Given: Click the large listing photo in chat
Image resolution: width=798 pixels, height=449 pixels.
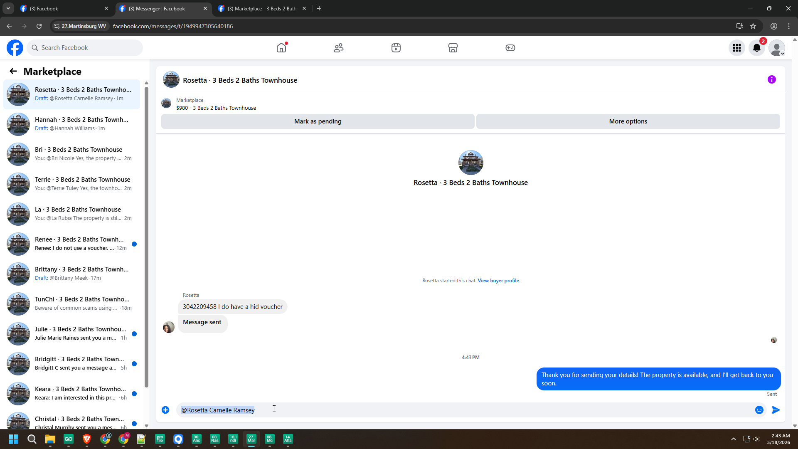Looking at the screenshot, I should (470, 163).
